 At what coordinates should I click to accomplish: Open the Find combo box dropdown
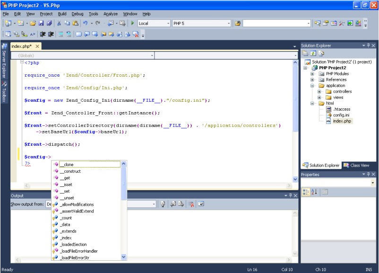tap(309, 24)
